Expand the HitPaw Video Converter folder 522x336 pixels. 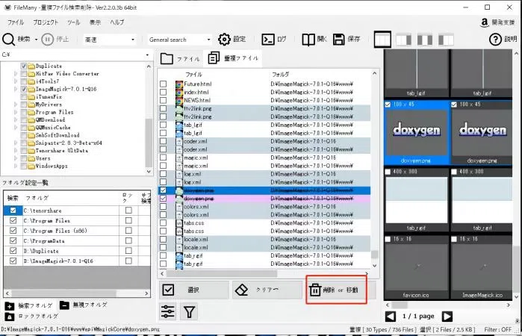(x=16, y=74)
